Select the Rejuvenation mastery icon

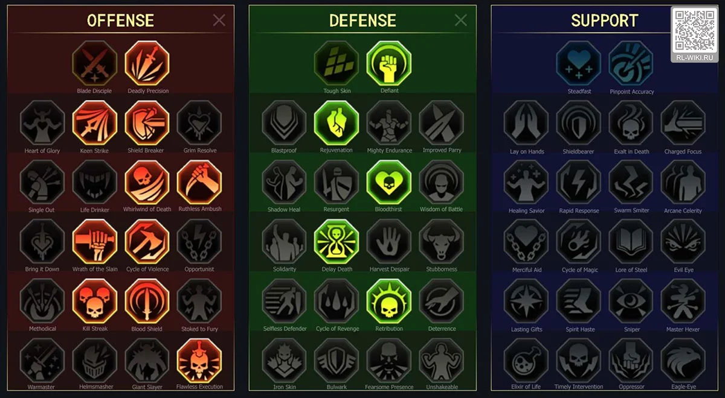pos(337,122)
